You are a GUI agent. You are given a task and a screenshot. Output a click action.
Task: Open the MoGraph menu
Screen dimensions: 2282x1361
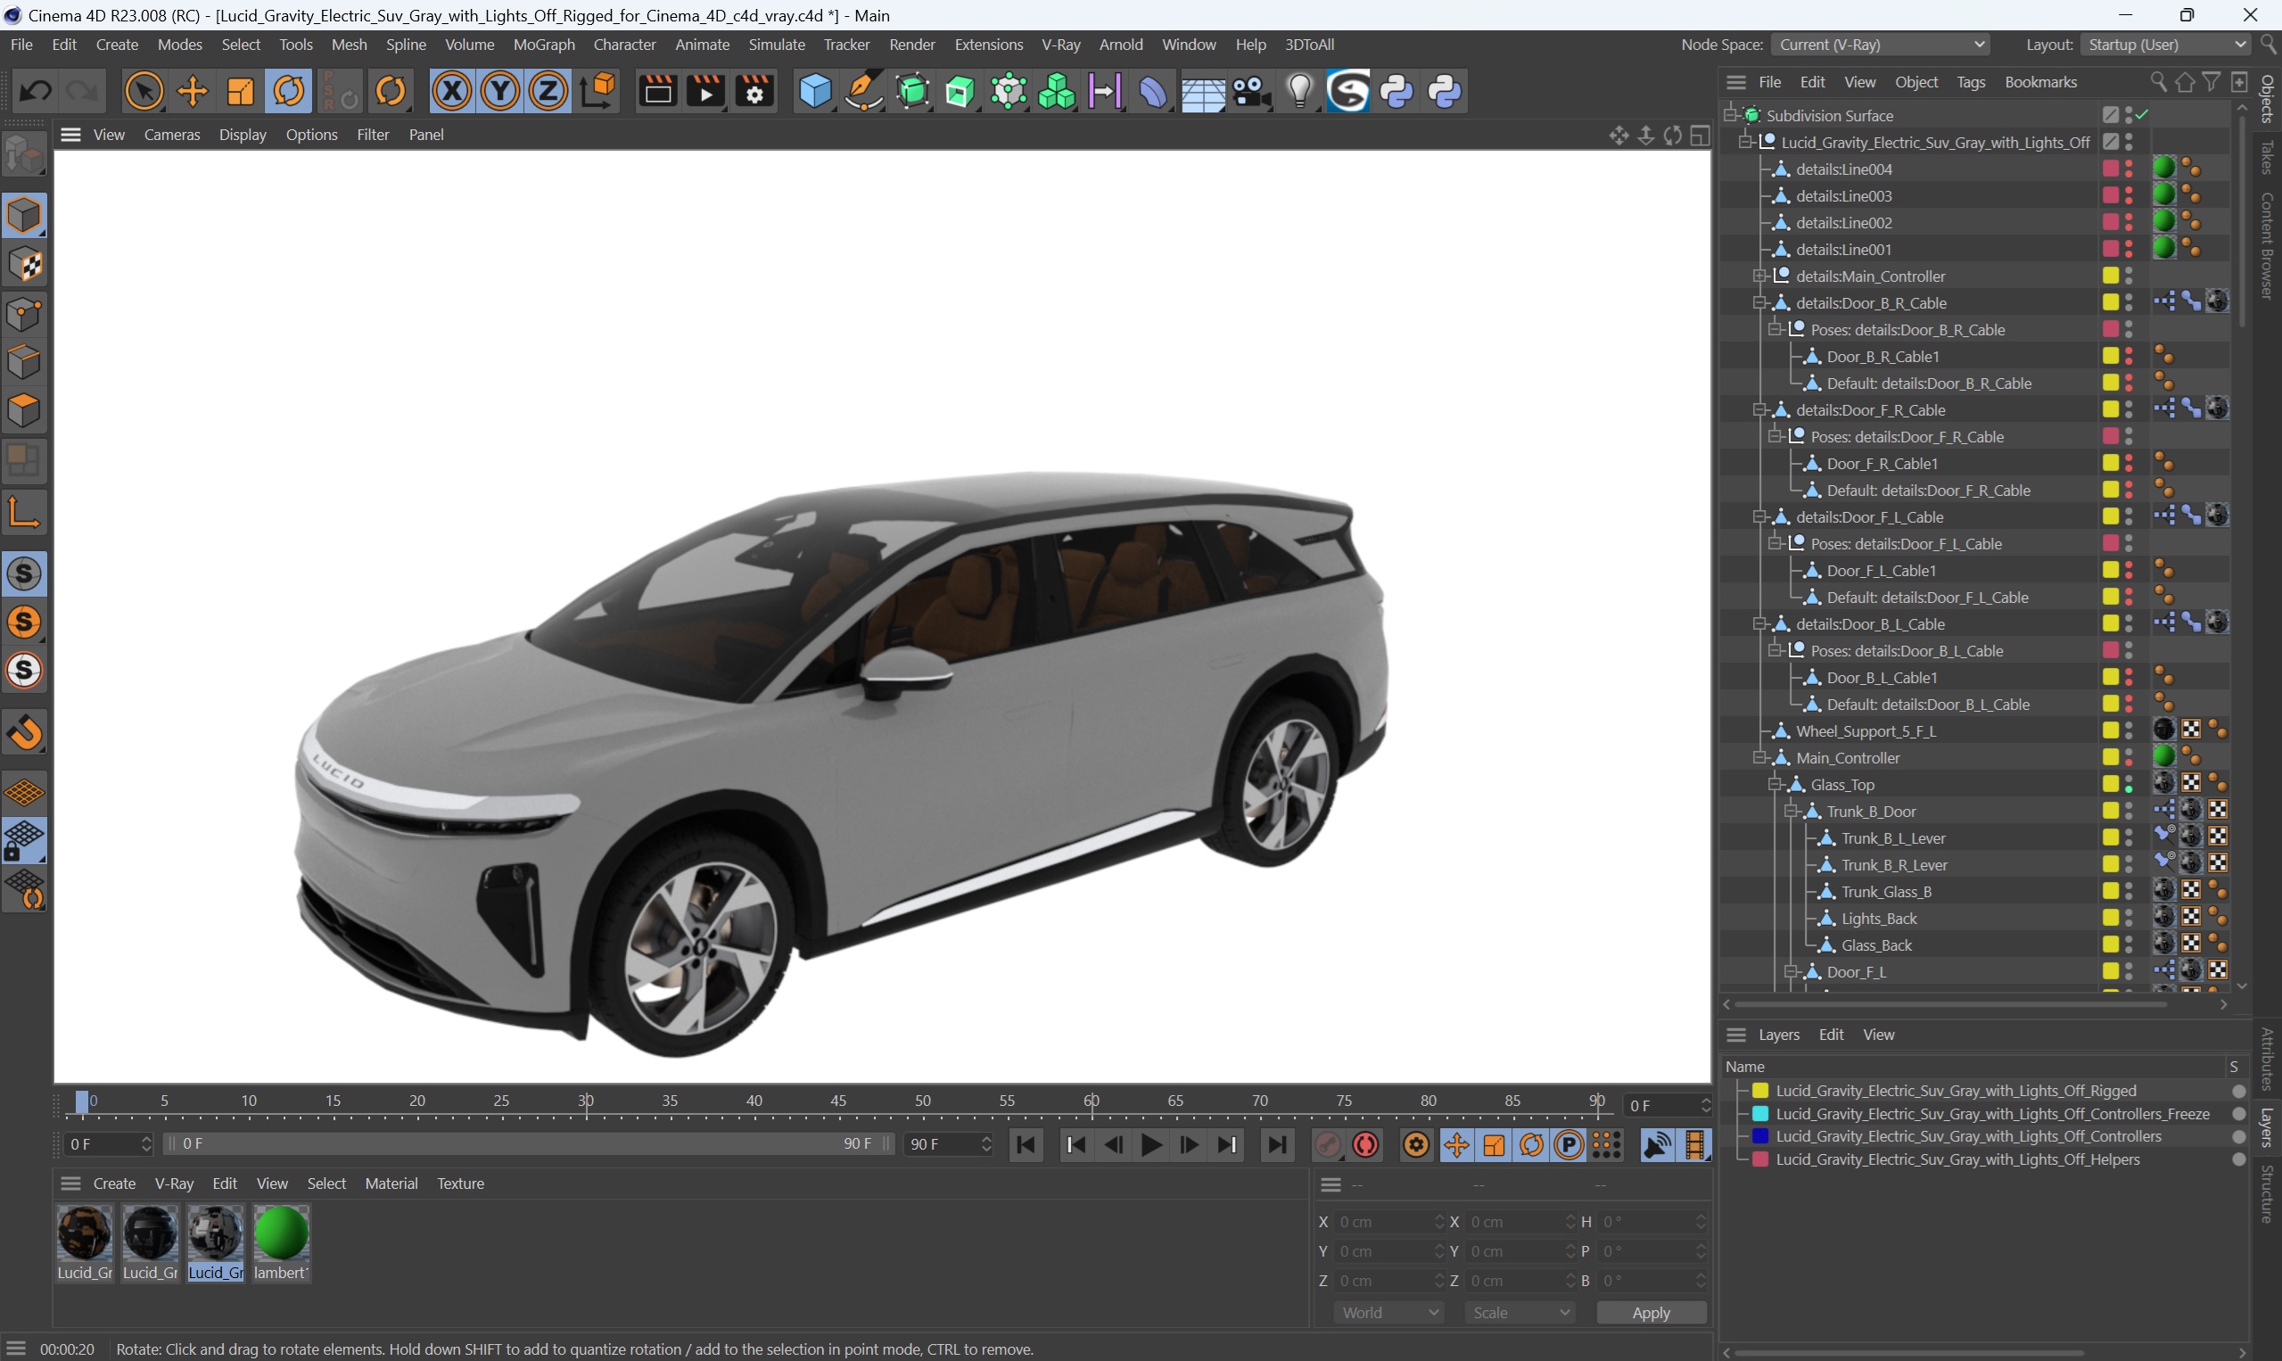tap(544, 44)
